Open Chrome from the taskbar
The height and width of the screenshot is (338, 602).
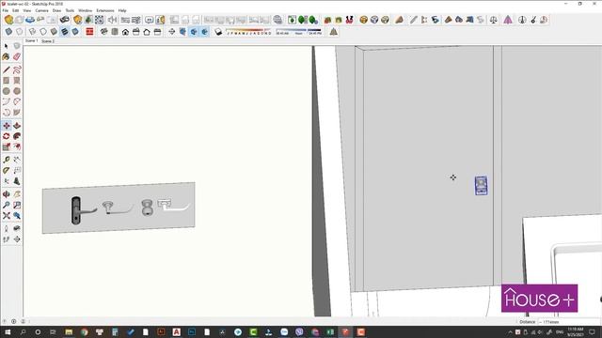[84, 331]
